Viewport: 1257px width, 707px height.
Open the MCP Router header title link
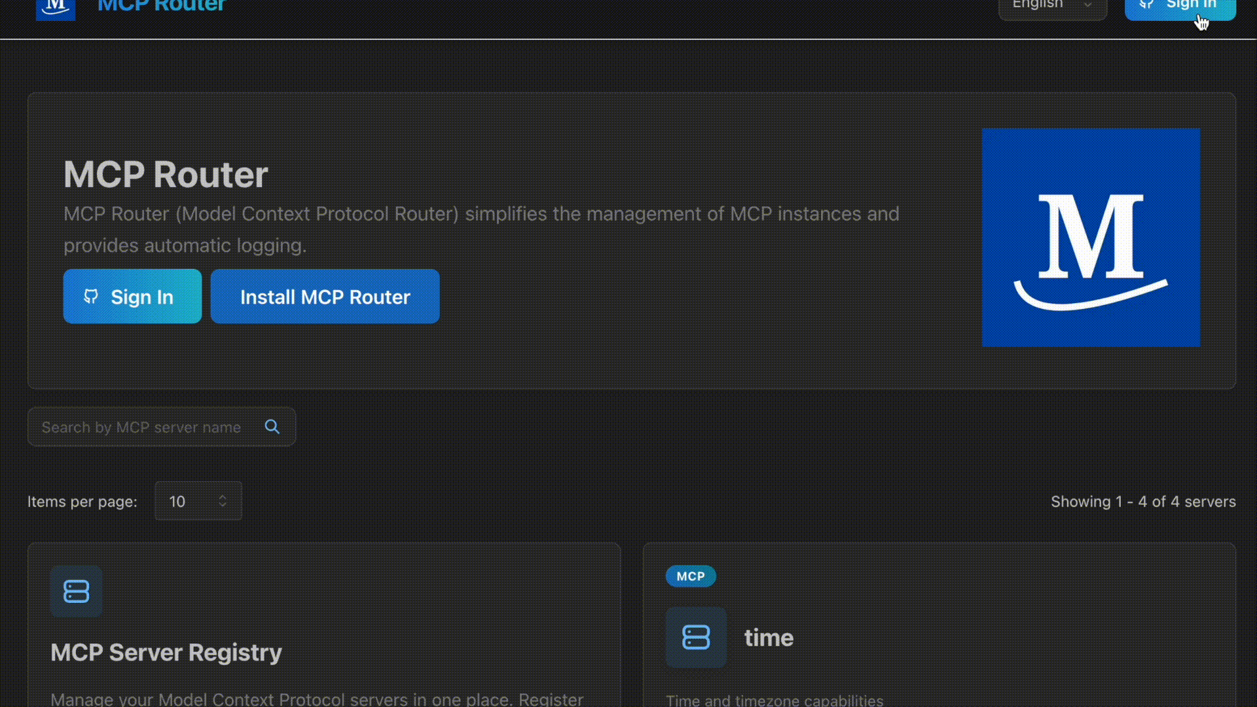161,7
